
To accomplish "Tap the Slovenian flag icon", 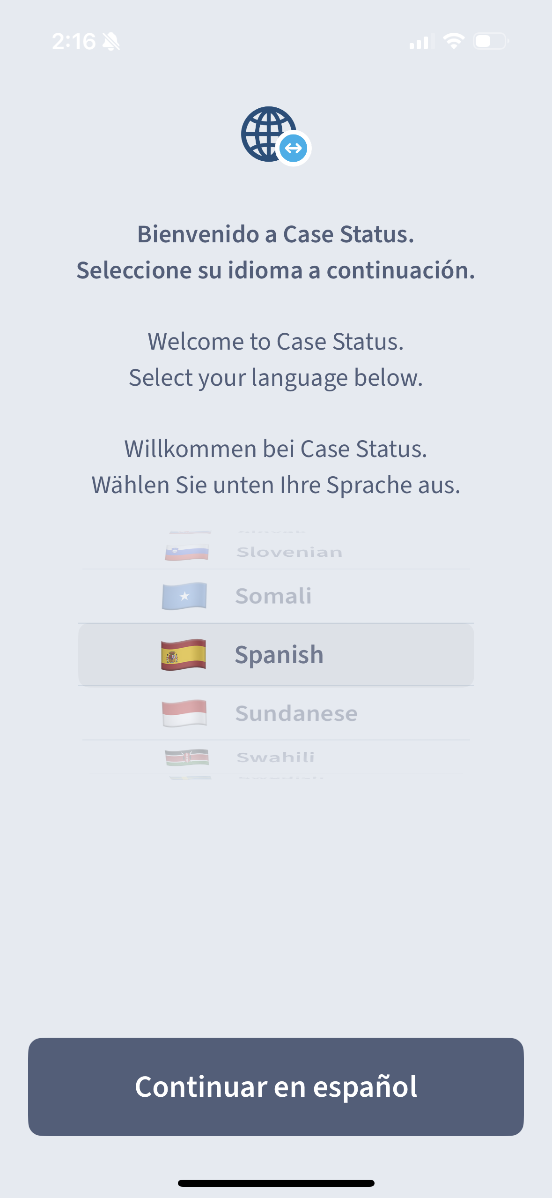I will (186, 552).
